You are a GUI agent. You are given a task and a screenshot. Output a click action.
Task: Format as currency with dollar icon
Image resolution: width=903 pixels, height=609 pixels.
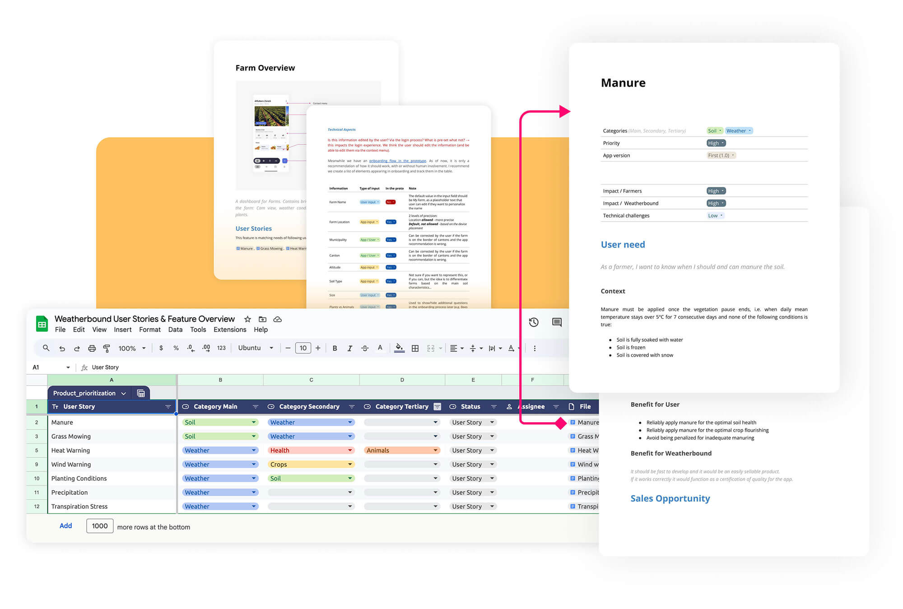161,348
